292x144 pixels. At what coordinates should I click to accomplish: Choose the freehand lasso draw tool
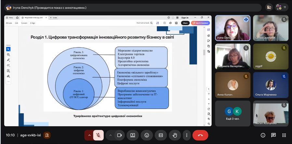click(8, 66)
